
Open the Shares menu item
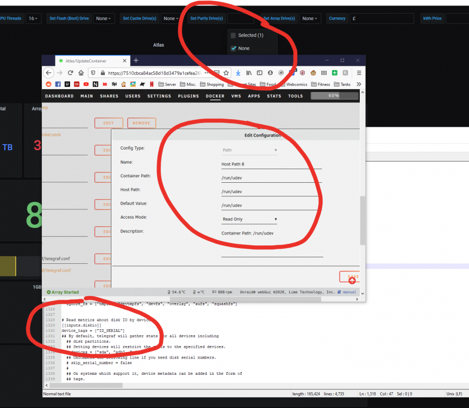click(x=109, y=96)
